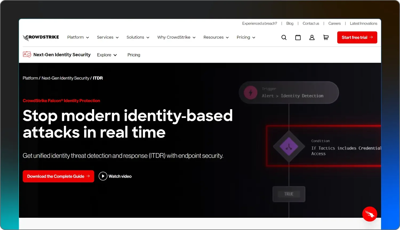
Task: Go to Next-Gen Identity Security breadcrumb
Action: click(65, 78)
